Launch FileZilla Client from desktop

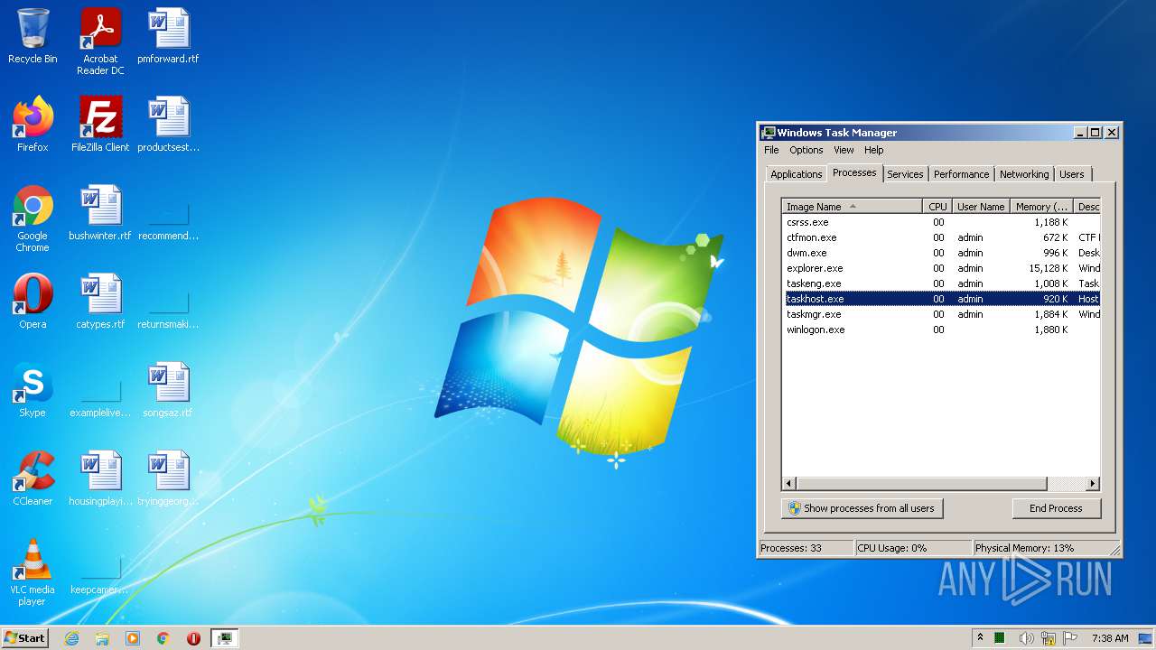[100, 125]
